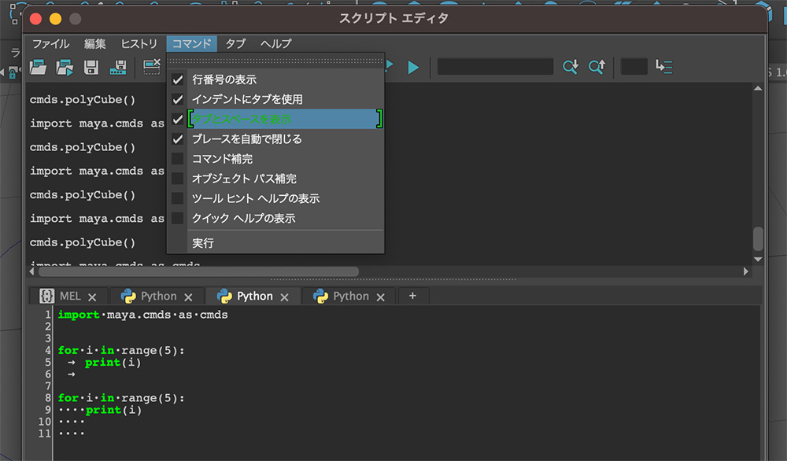Click the open script file icon
The image size is (787, 461).
click(x=38, y=67)
